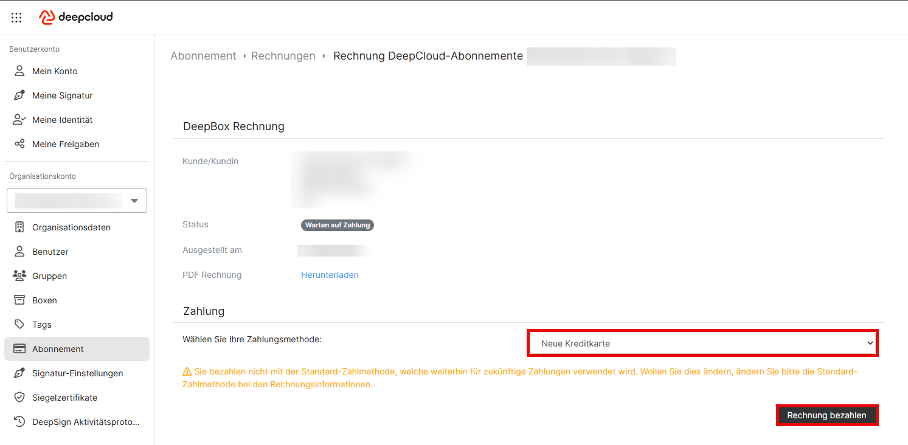Click the person icon beside Mein Konto

(x=19, y=71)
